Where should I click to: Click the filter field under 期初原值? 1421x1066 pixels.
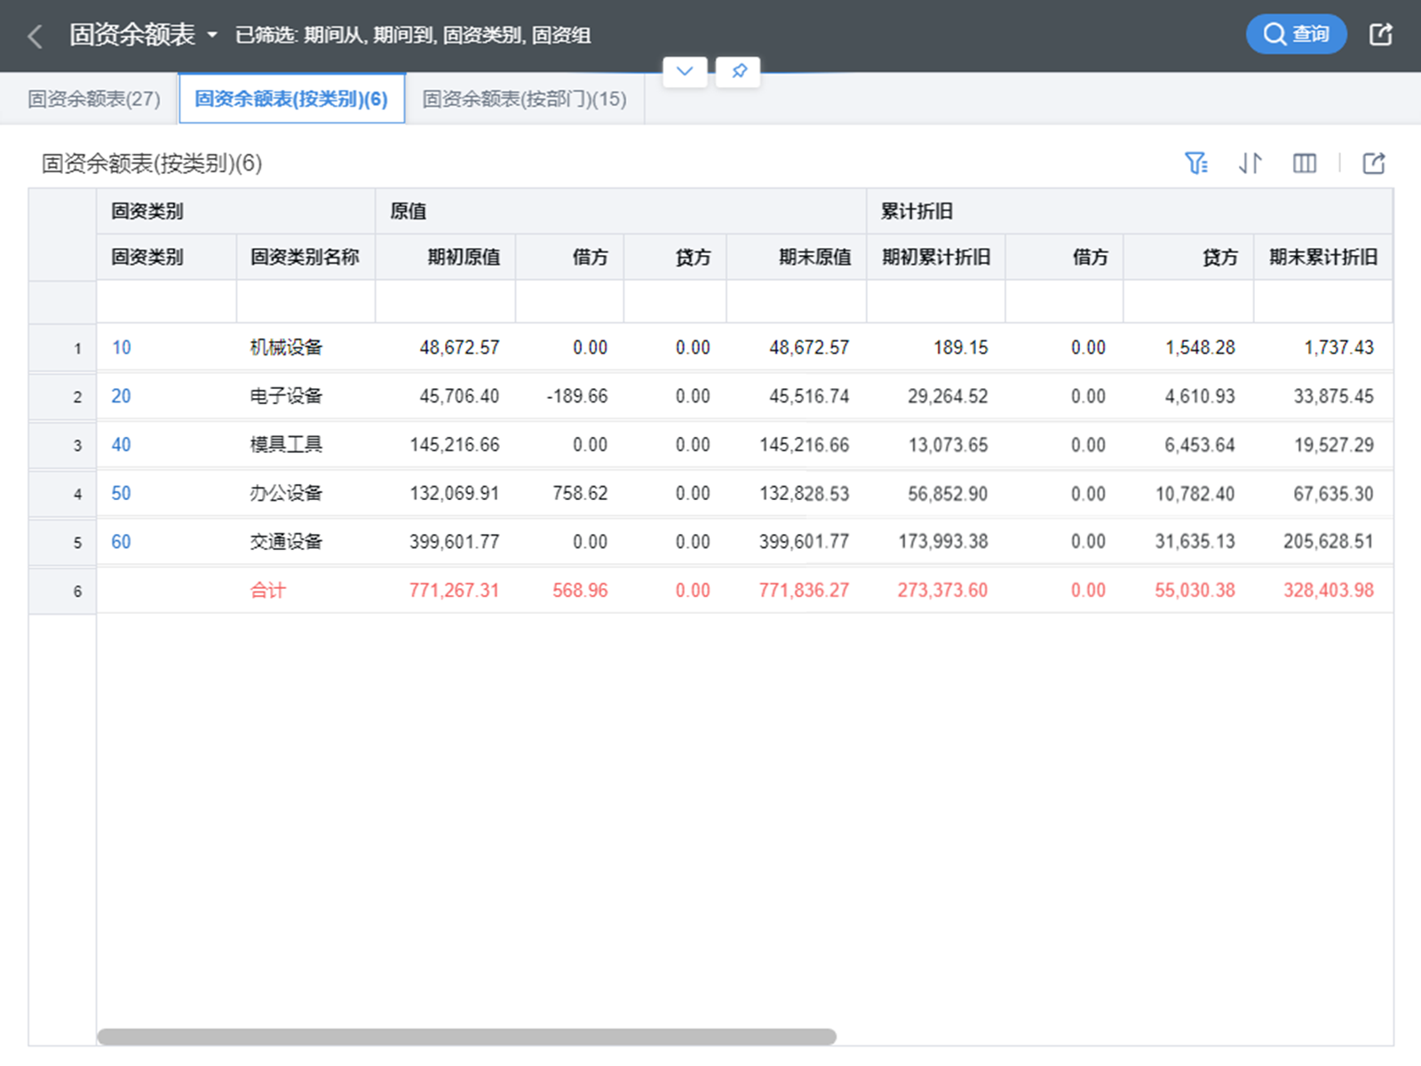pyautogui.click(x=445, y=302)
